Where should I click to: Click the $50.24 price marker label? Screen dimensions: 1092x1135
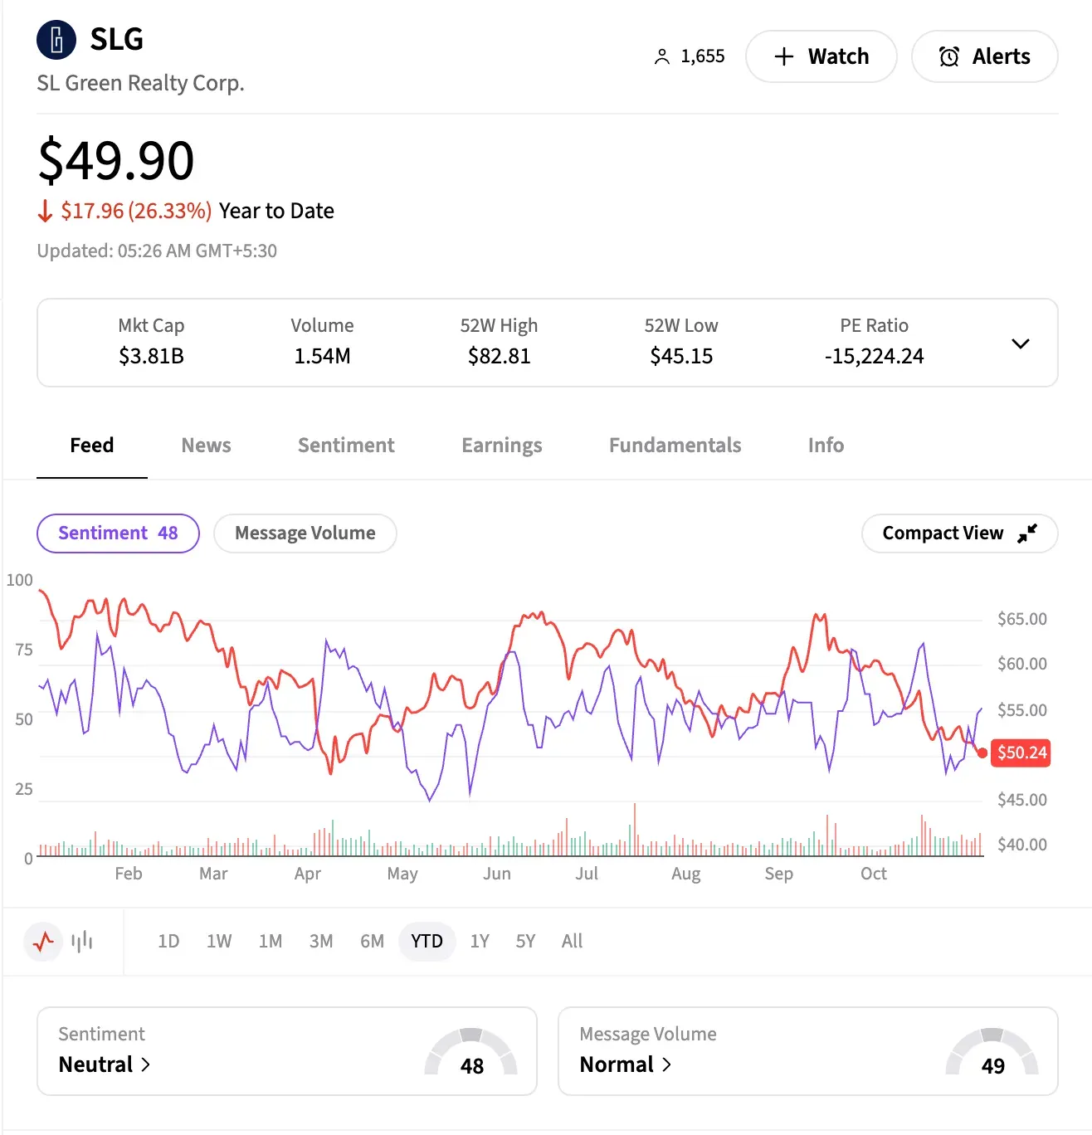1021,753
